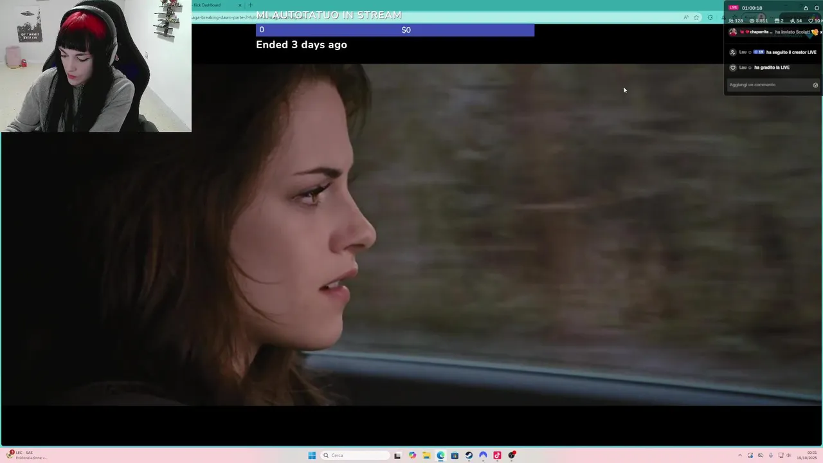Click the movie video player frame

coord(411,235)
